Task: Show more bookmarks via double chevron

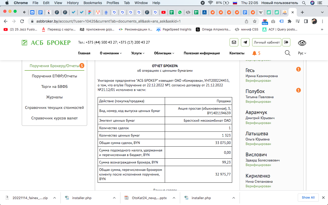Action: (x=322, y=29)
